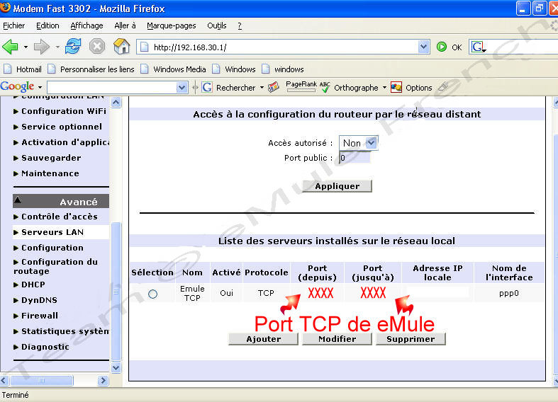
Task: Open the address bar history dropdown
Action: (423, 47)
